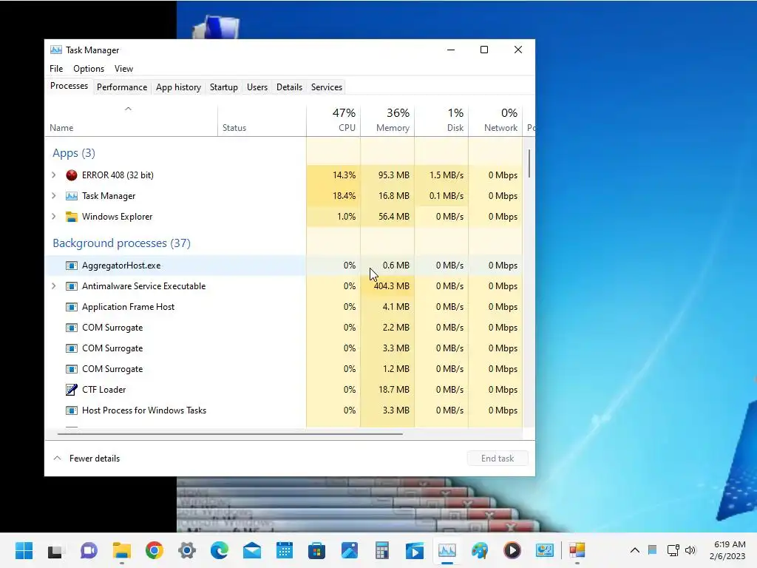The width and height of the screenshot is (757, 568).
Task: Select the Background processes (37) group header
Action: (x=122, y=243)
